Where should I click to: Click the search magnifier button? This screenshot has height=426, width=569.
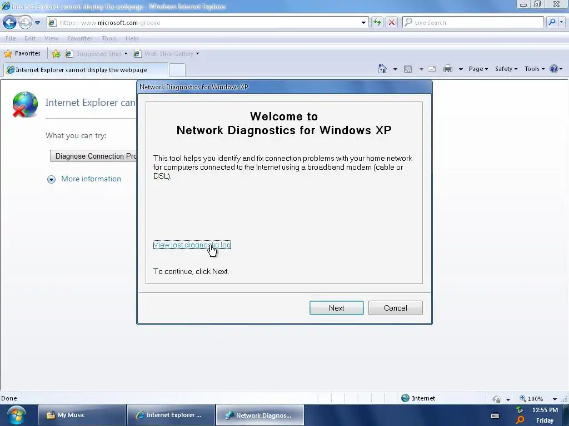coord(552,22)
